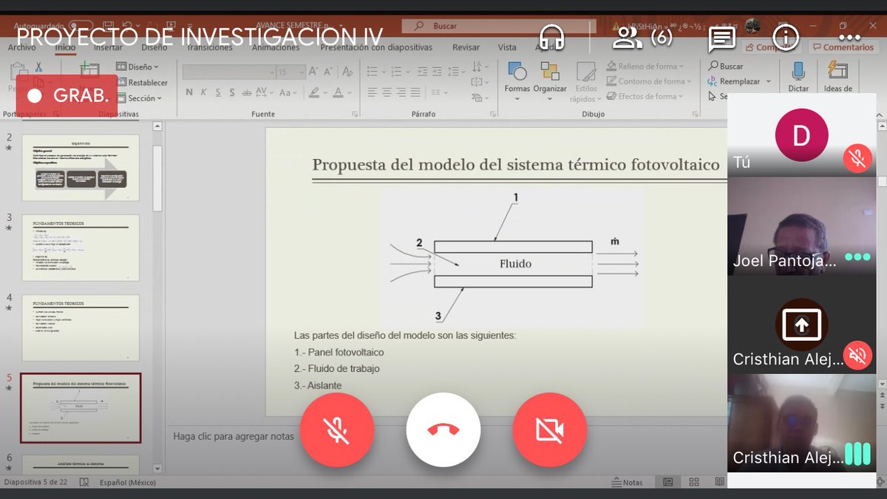Open the three-dot more options menu
887x499 pixels.
pyautogui.click(x=849, y=37)
